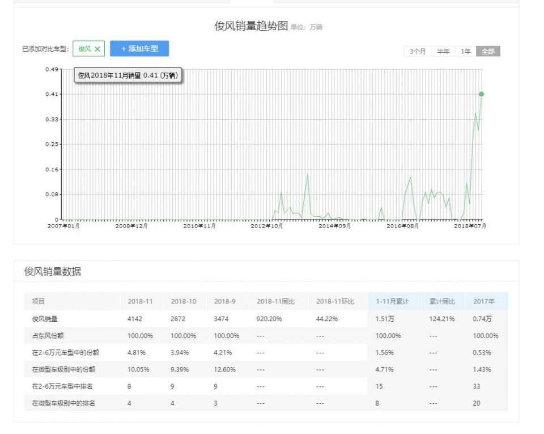Viewport: 544px width, 434px height.
Task: Select the 俊风销量 row label
Action: [45, 319]
